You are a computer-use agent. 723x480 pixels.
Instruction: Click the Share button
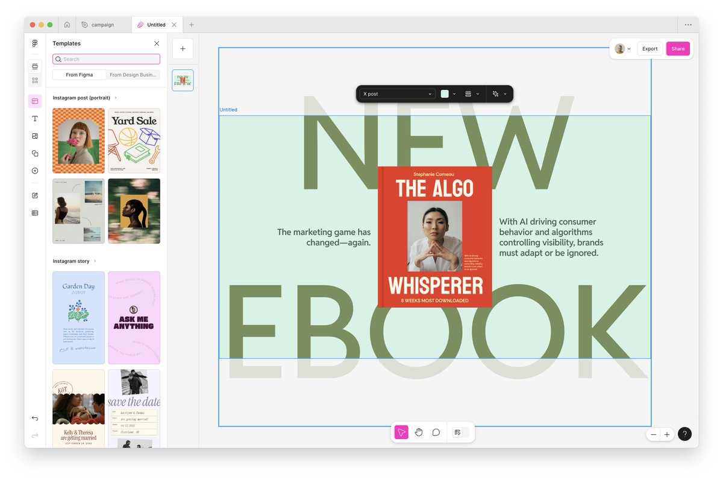click(x=678, y=49)
